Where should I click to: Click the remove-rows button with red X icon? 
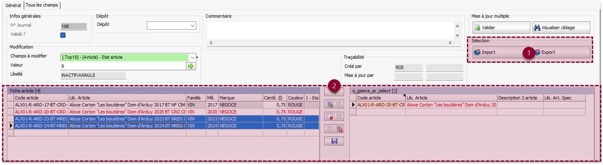coord(334,129)
